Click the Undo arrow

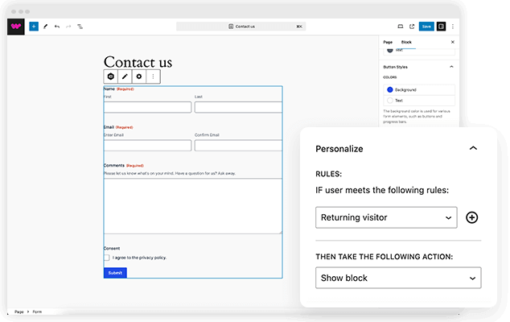[57, 26]
